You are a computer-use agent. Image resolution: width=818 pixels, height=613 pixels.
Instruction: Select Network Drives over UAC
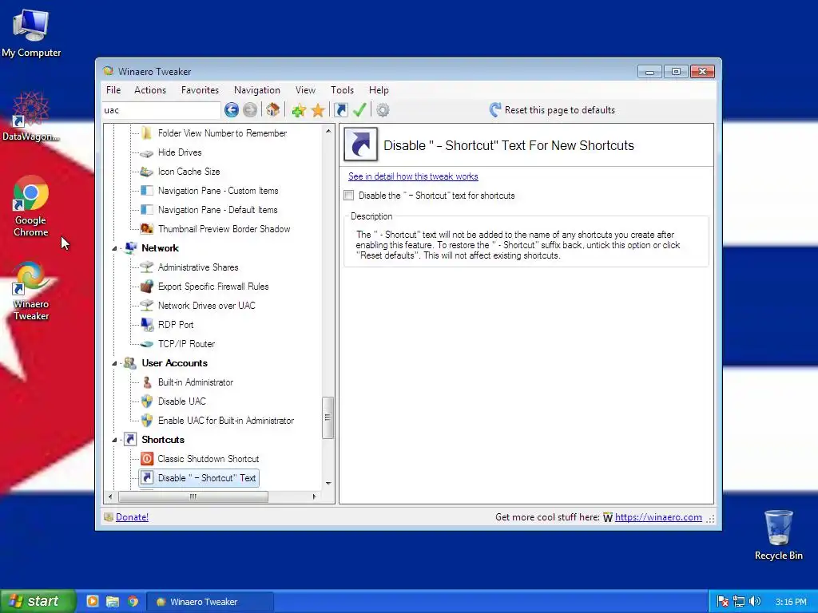207,306
